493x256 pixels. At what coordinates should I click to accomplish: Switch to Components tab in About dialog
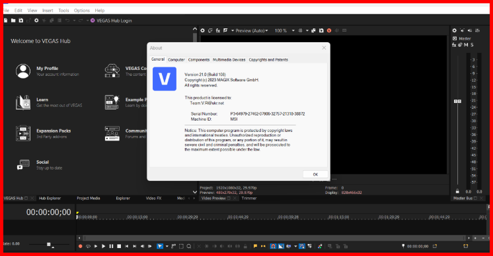[199, 59]
